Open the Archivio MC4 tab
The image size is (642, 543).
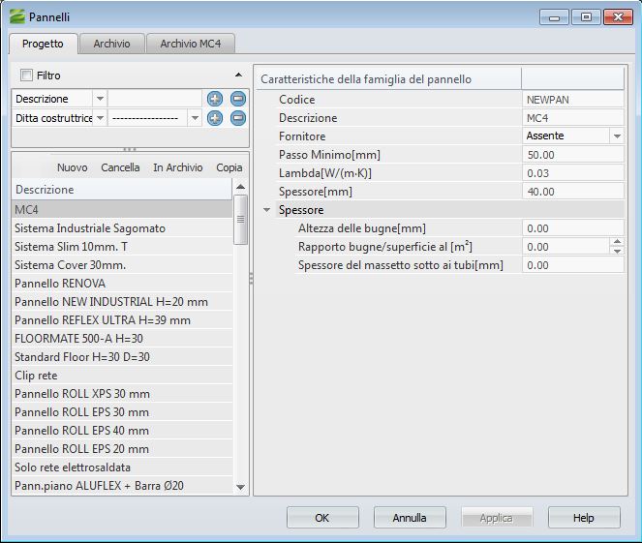190,44
